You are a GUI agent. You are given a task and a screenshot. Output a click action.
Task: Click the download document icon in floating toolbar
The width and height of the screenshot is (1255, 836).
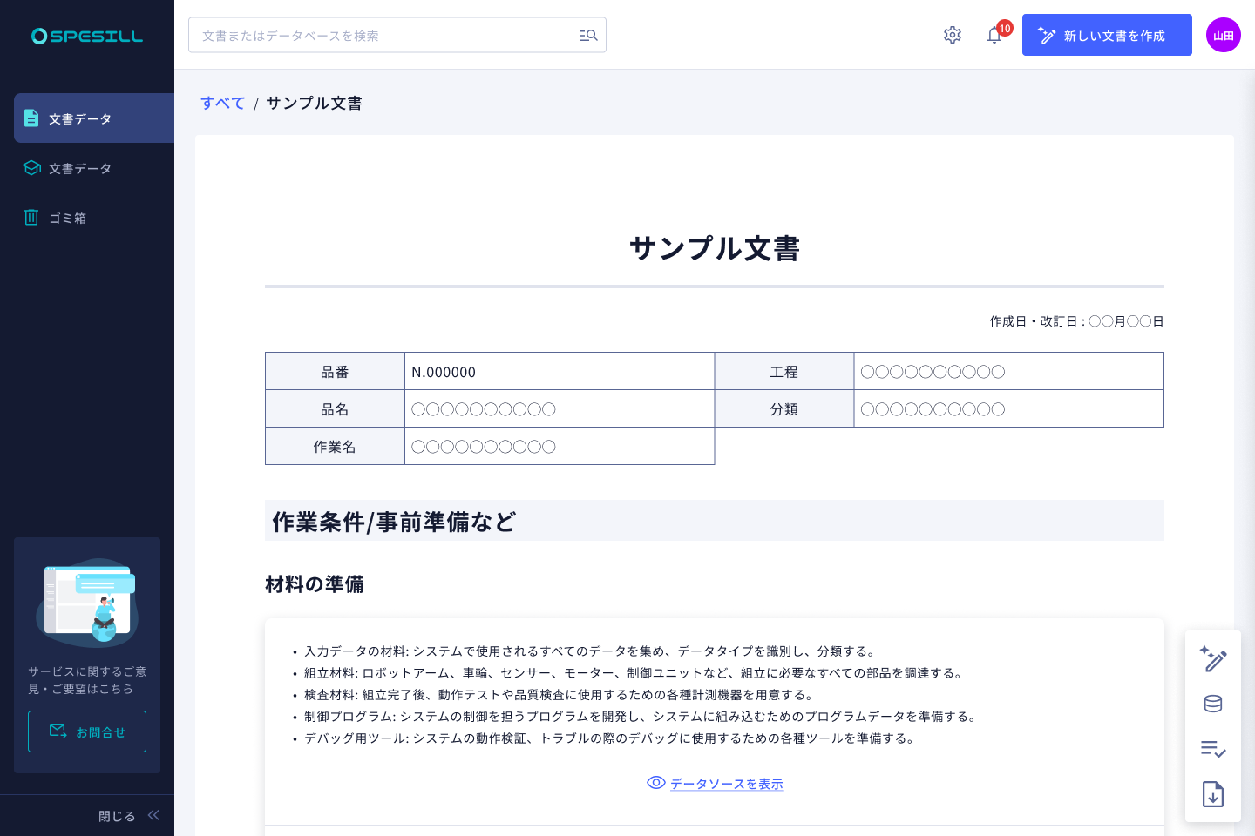(x=1213, y=794)
